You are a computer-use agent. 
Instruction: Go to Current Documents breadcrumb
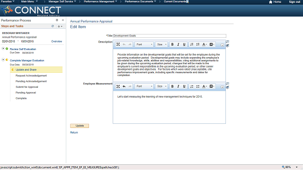point(175,1)
